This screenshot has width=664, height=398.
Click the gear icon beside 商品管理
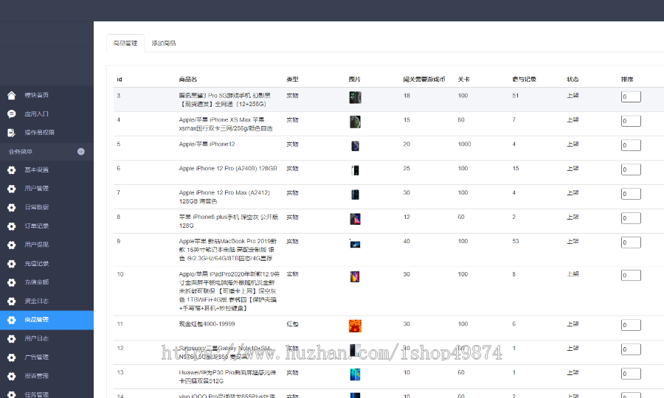11,320
